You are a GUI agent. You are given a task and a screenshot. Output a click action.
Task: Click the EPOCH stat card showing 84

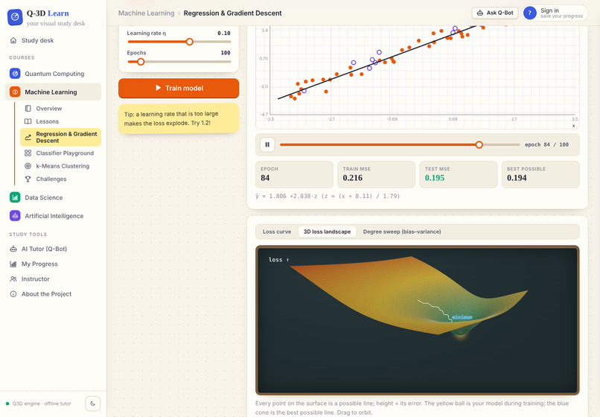click(x=294, y=174)
